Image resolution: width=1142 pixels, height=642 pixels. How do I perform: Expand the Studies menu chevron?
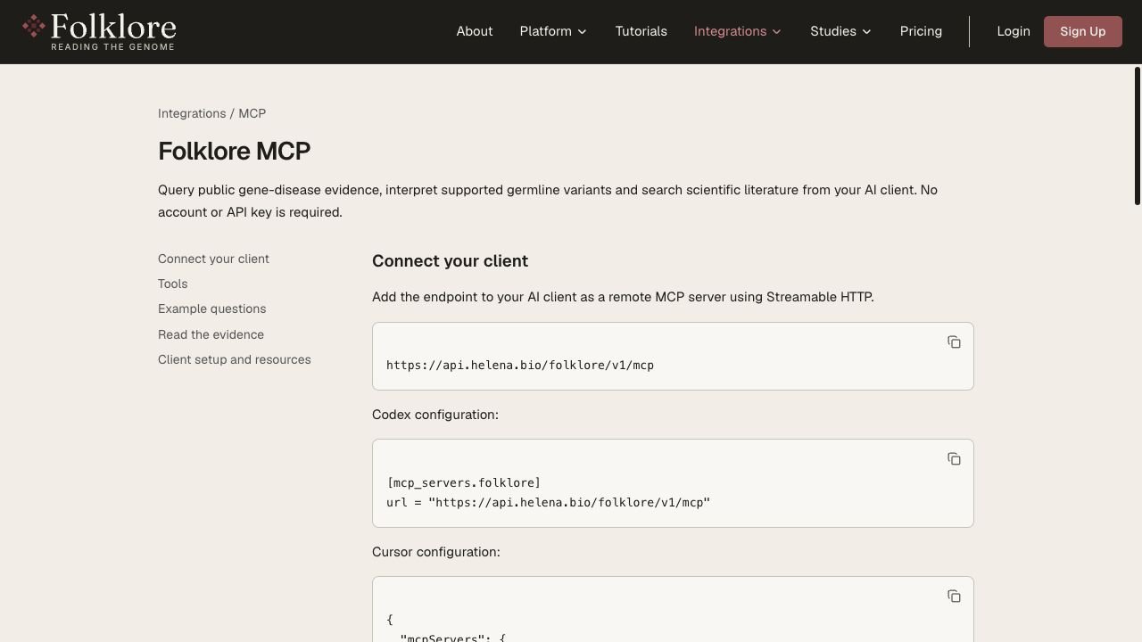click(866, 31)
